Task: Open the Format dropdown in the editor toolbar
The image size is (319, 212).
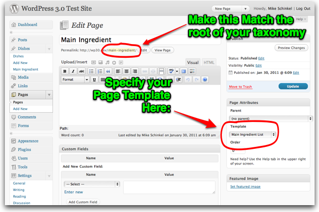Action: [x=75, y=79]
